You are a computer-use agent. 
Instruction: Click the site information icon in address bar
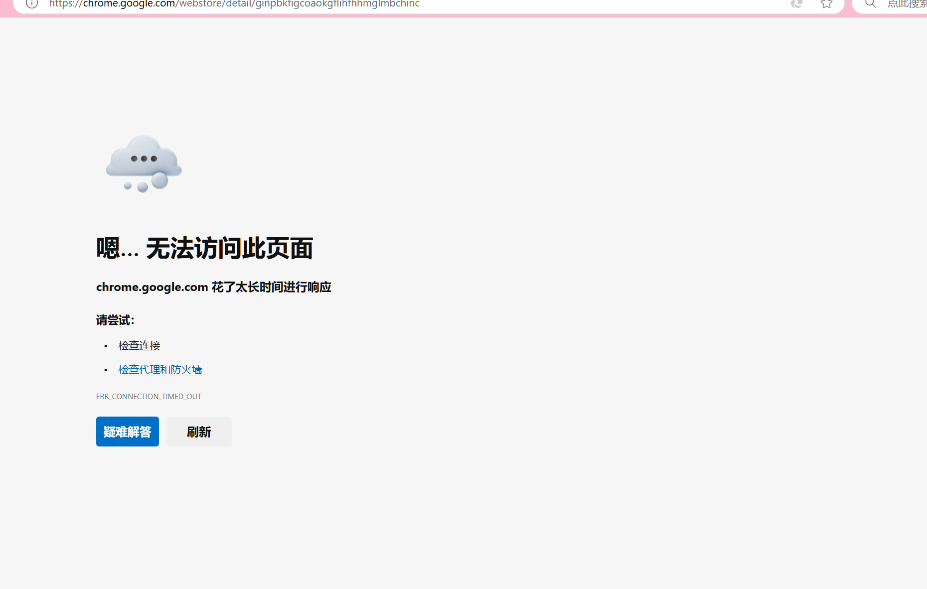(x=32, y=4)
